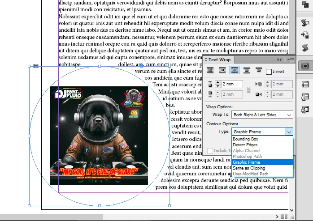Click the blue anchored-object square on the frame
The width and height of the screenshot is (313, 221).
pos(142,66)
